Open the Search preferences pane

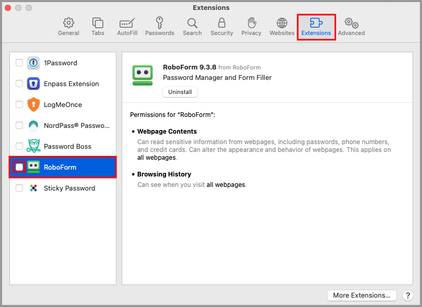pyautogui.click(x=192, y=27)
